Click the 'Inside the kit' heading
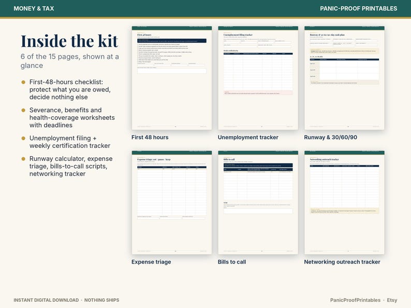The image size is (411, 308). point(69,41)
